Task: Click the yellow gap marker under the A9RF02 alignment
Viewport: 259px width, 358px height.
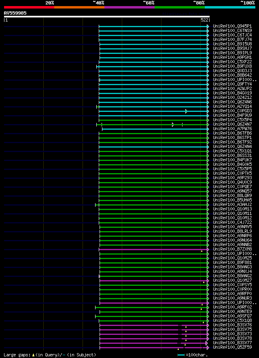Action: pos(201,309)
